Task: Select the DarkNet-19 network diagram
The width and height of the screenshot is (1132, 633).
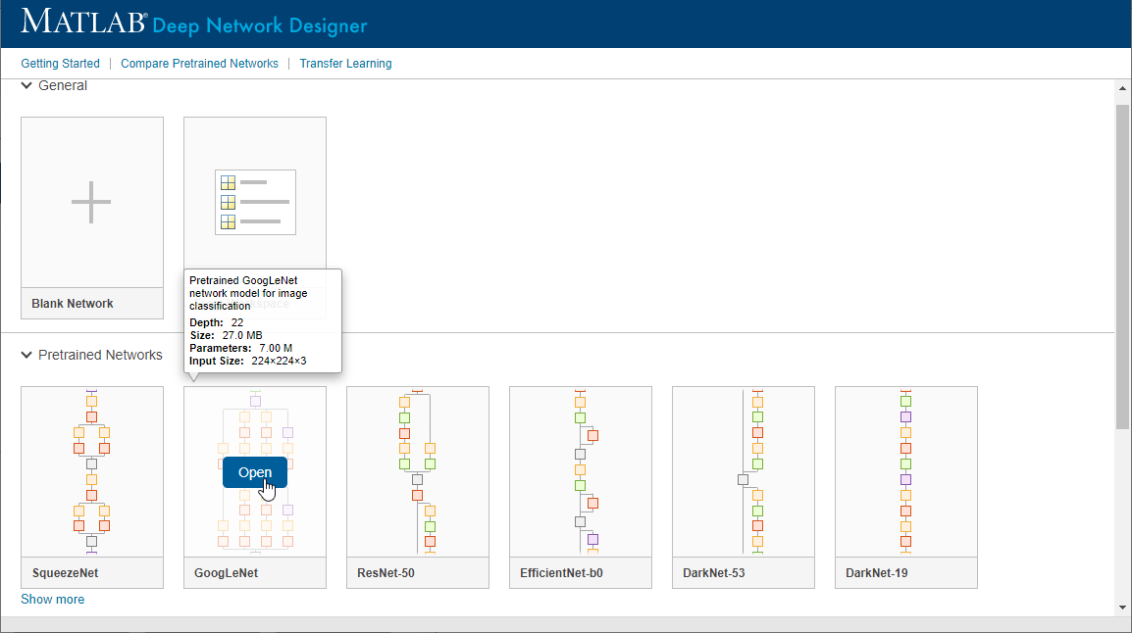Action: click(905, 471)
